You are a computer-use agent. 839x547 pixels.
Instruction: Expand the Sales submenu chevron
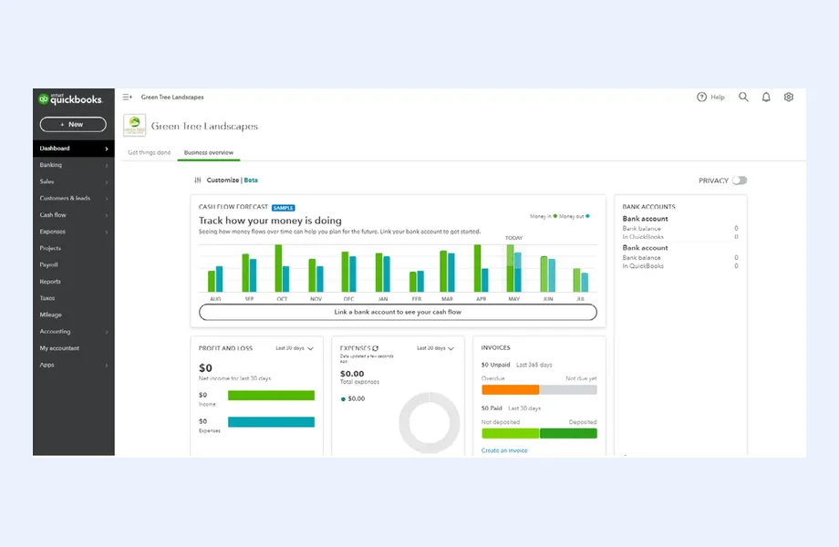pos(107,182)
